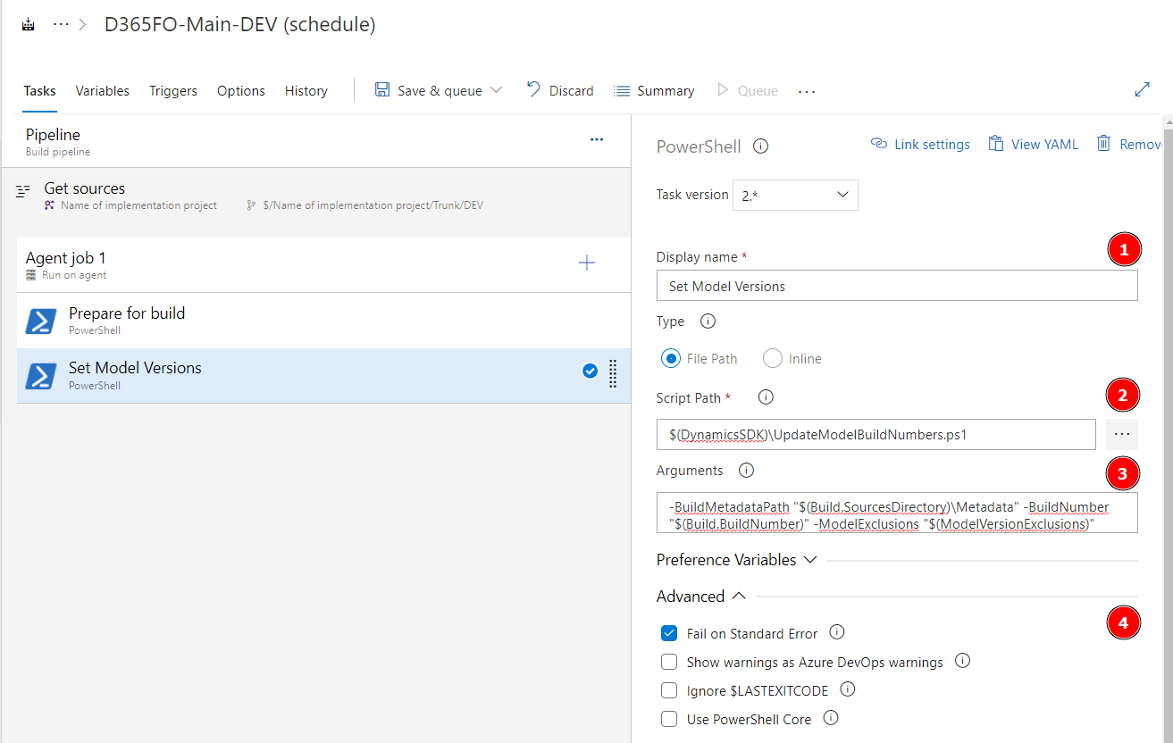Image resolution: width=1173 pixels, height=743 pixels.
Task: Click the PowerShell task info icon
Action: tap(761, 146)
